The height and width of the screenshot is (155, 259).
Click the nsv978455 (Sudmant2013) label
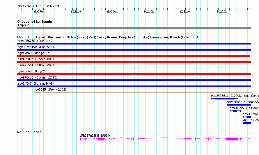38,77
